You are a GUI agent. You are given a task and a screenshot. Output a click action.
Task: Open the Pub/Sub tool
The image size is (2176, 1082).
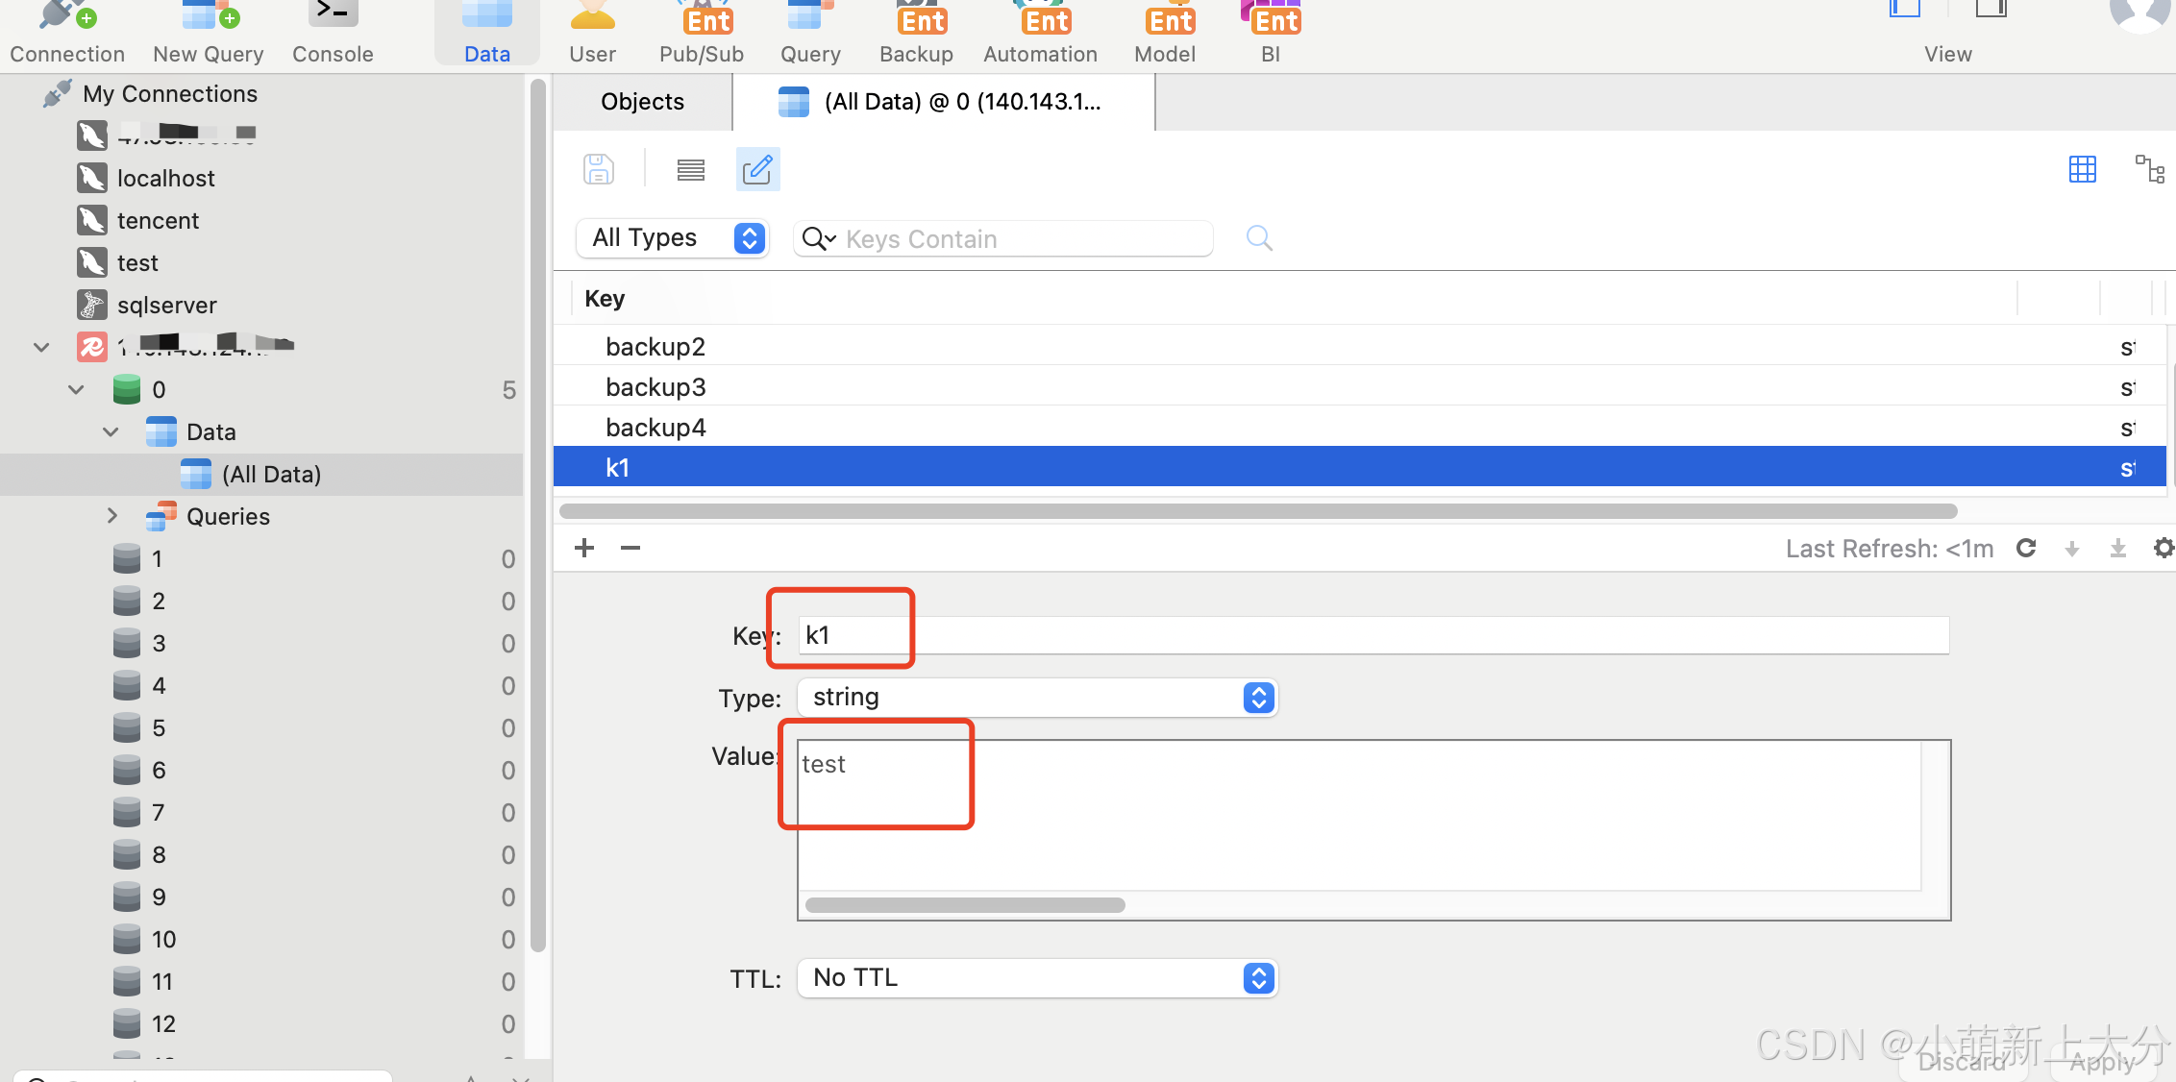click(x=702, y=34)
